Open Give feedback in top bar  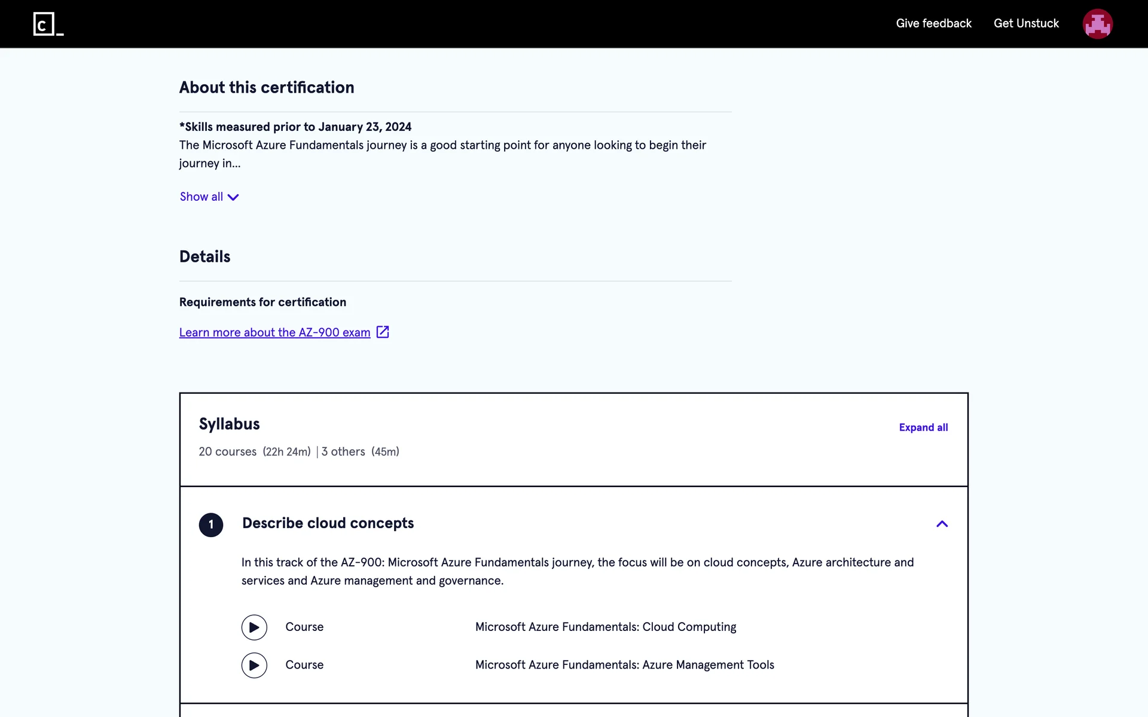pos(933,23)
